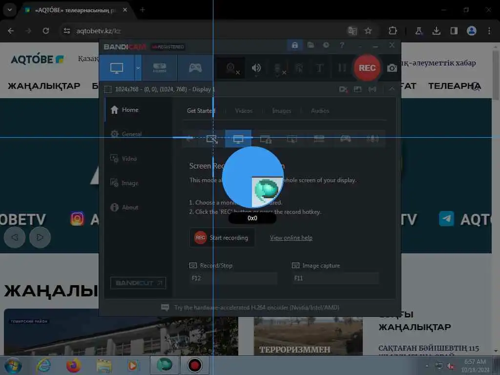Viewport: 500px width, 375px height.
Task: Switch to the Audios tab
Action: click(320, 111)
